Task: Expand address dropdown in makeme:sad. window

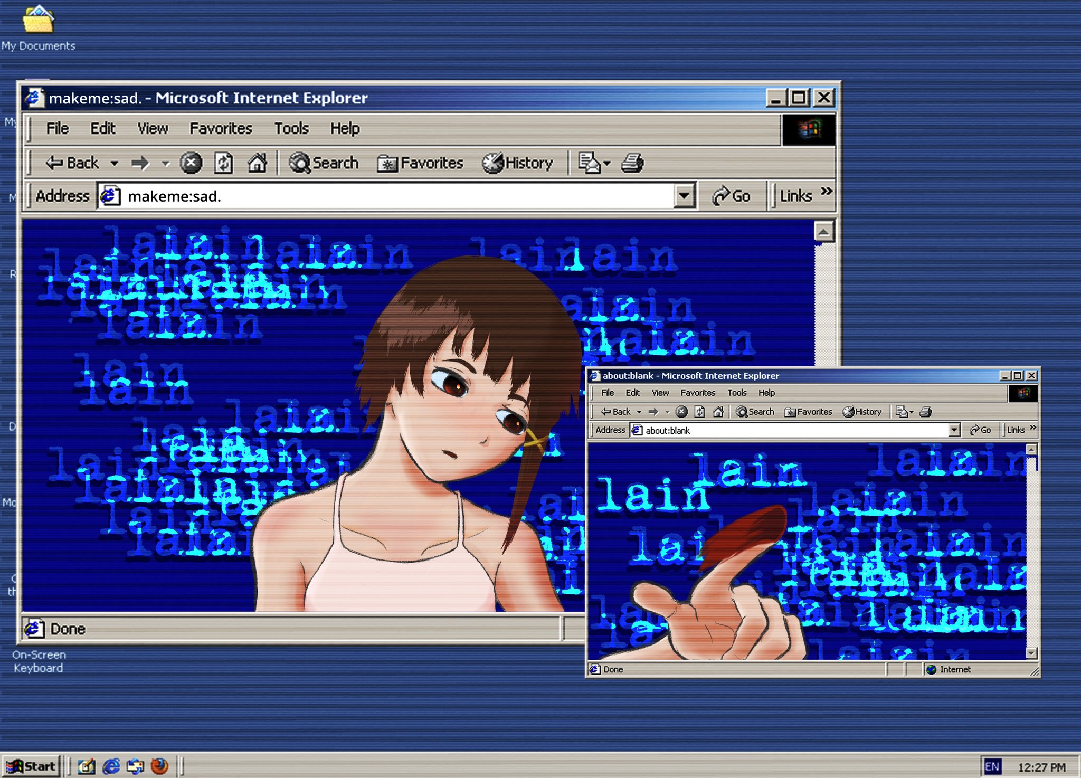Action: [x=684, y=196]
